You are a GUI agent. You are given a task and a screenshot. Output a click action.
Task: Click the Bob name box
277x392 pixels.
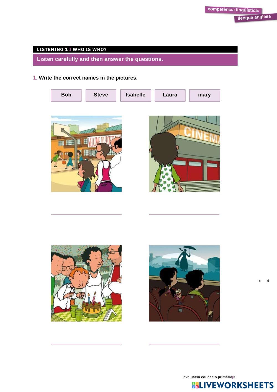coord(66,95)
